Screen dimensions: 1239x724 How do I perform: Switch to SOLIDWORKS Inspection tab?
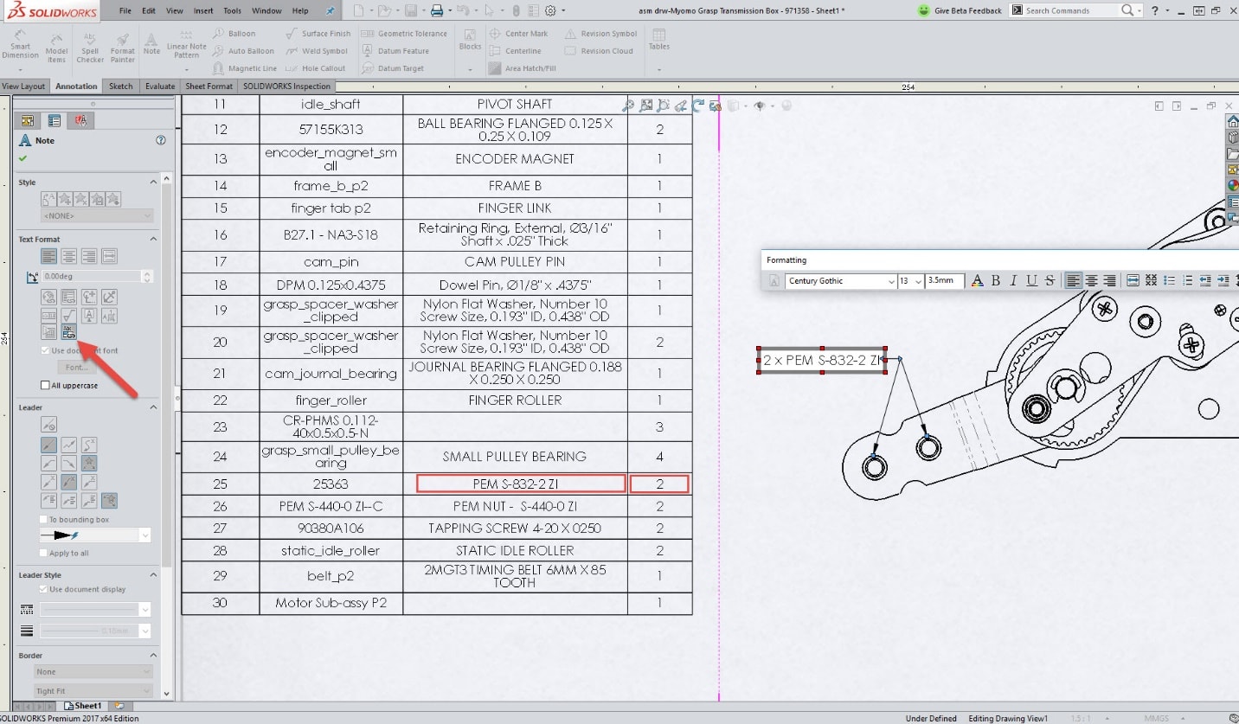click(286, 86)
